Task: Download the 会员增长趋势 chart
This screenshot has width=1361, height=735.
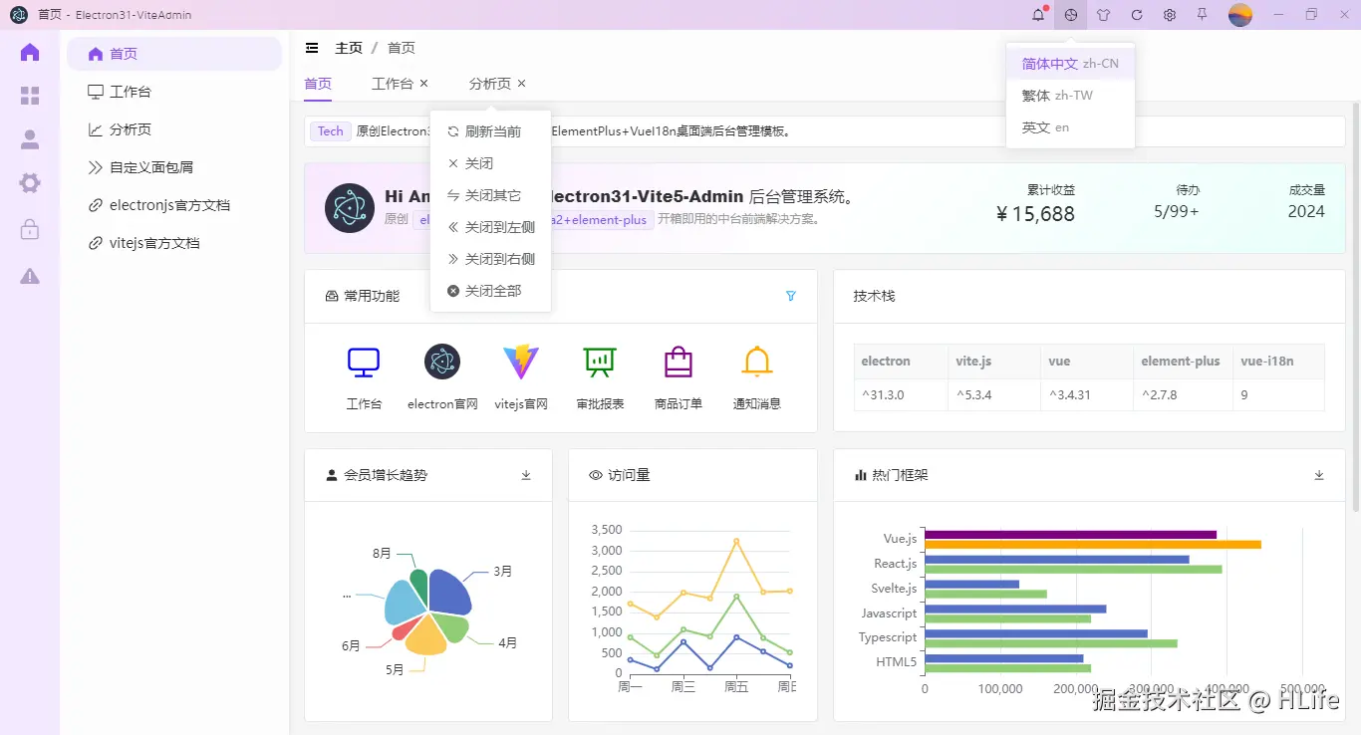Action: point(526,475)
